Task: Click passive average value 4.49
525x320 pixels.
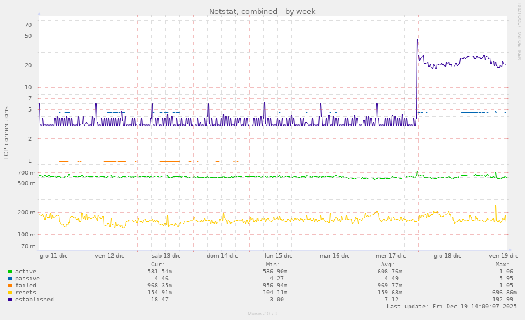Action: [392, 279]
